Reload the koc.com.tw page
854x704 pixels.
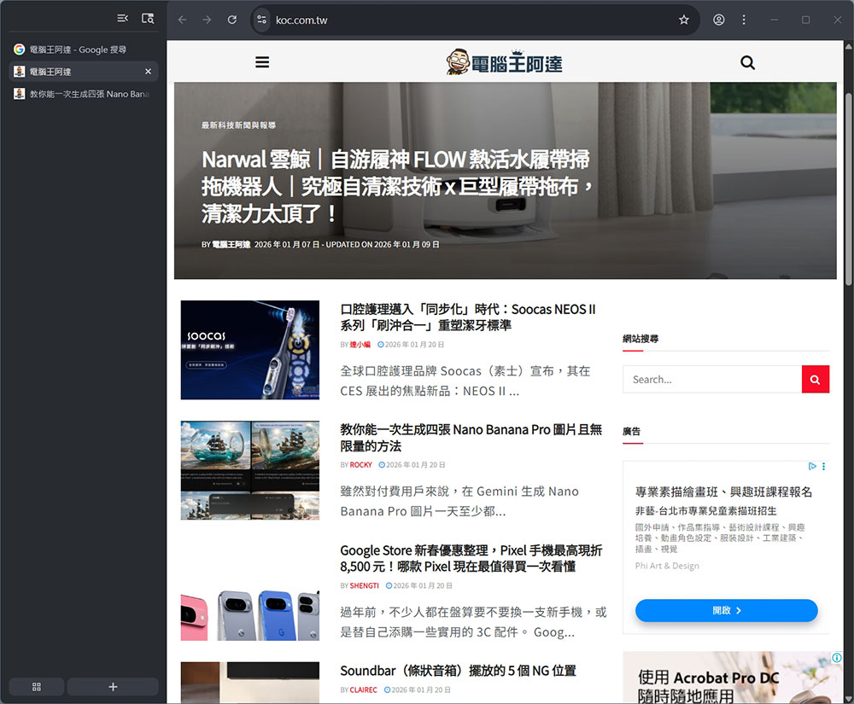click(x=232, y=20)
